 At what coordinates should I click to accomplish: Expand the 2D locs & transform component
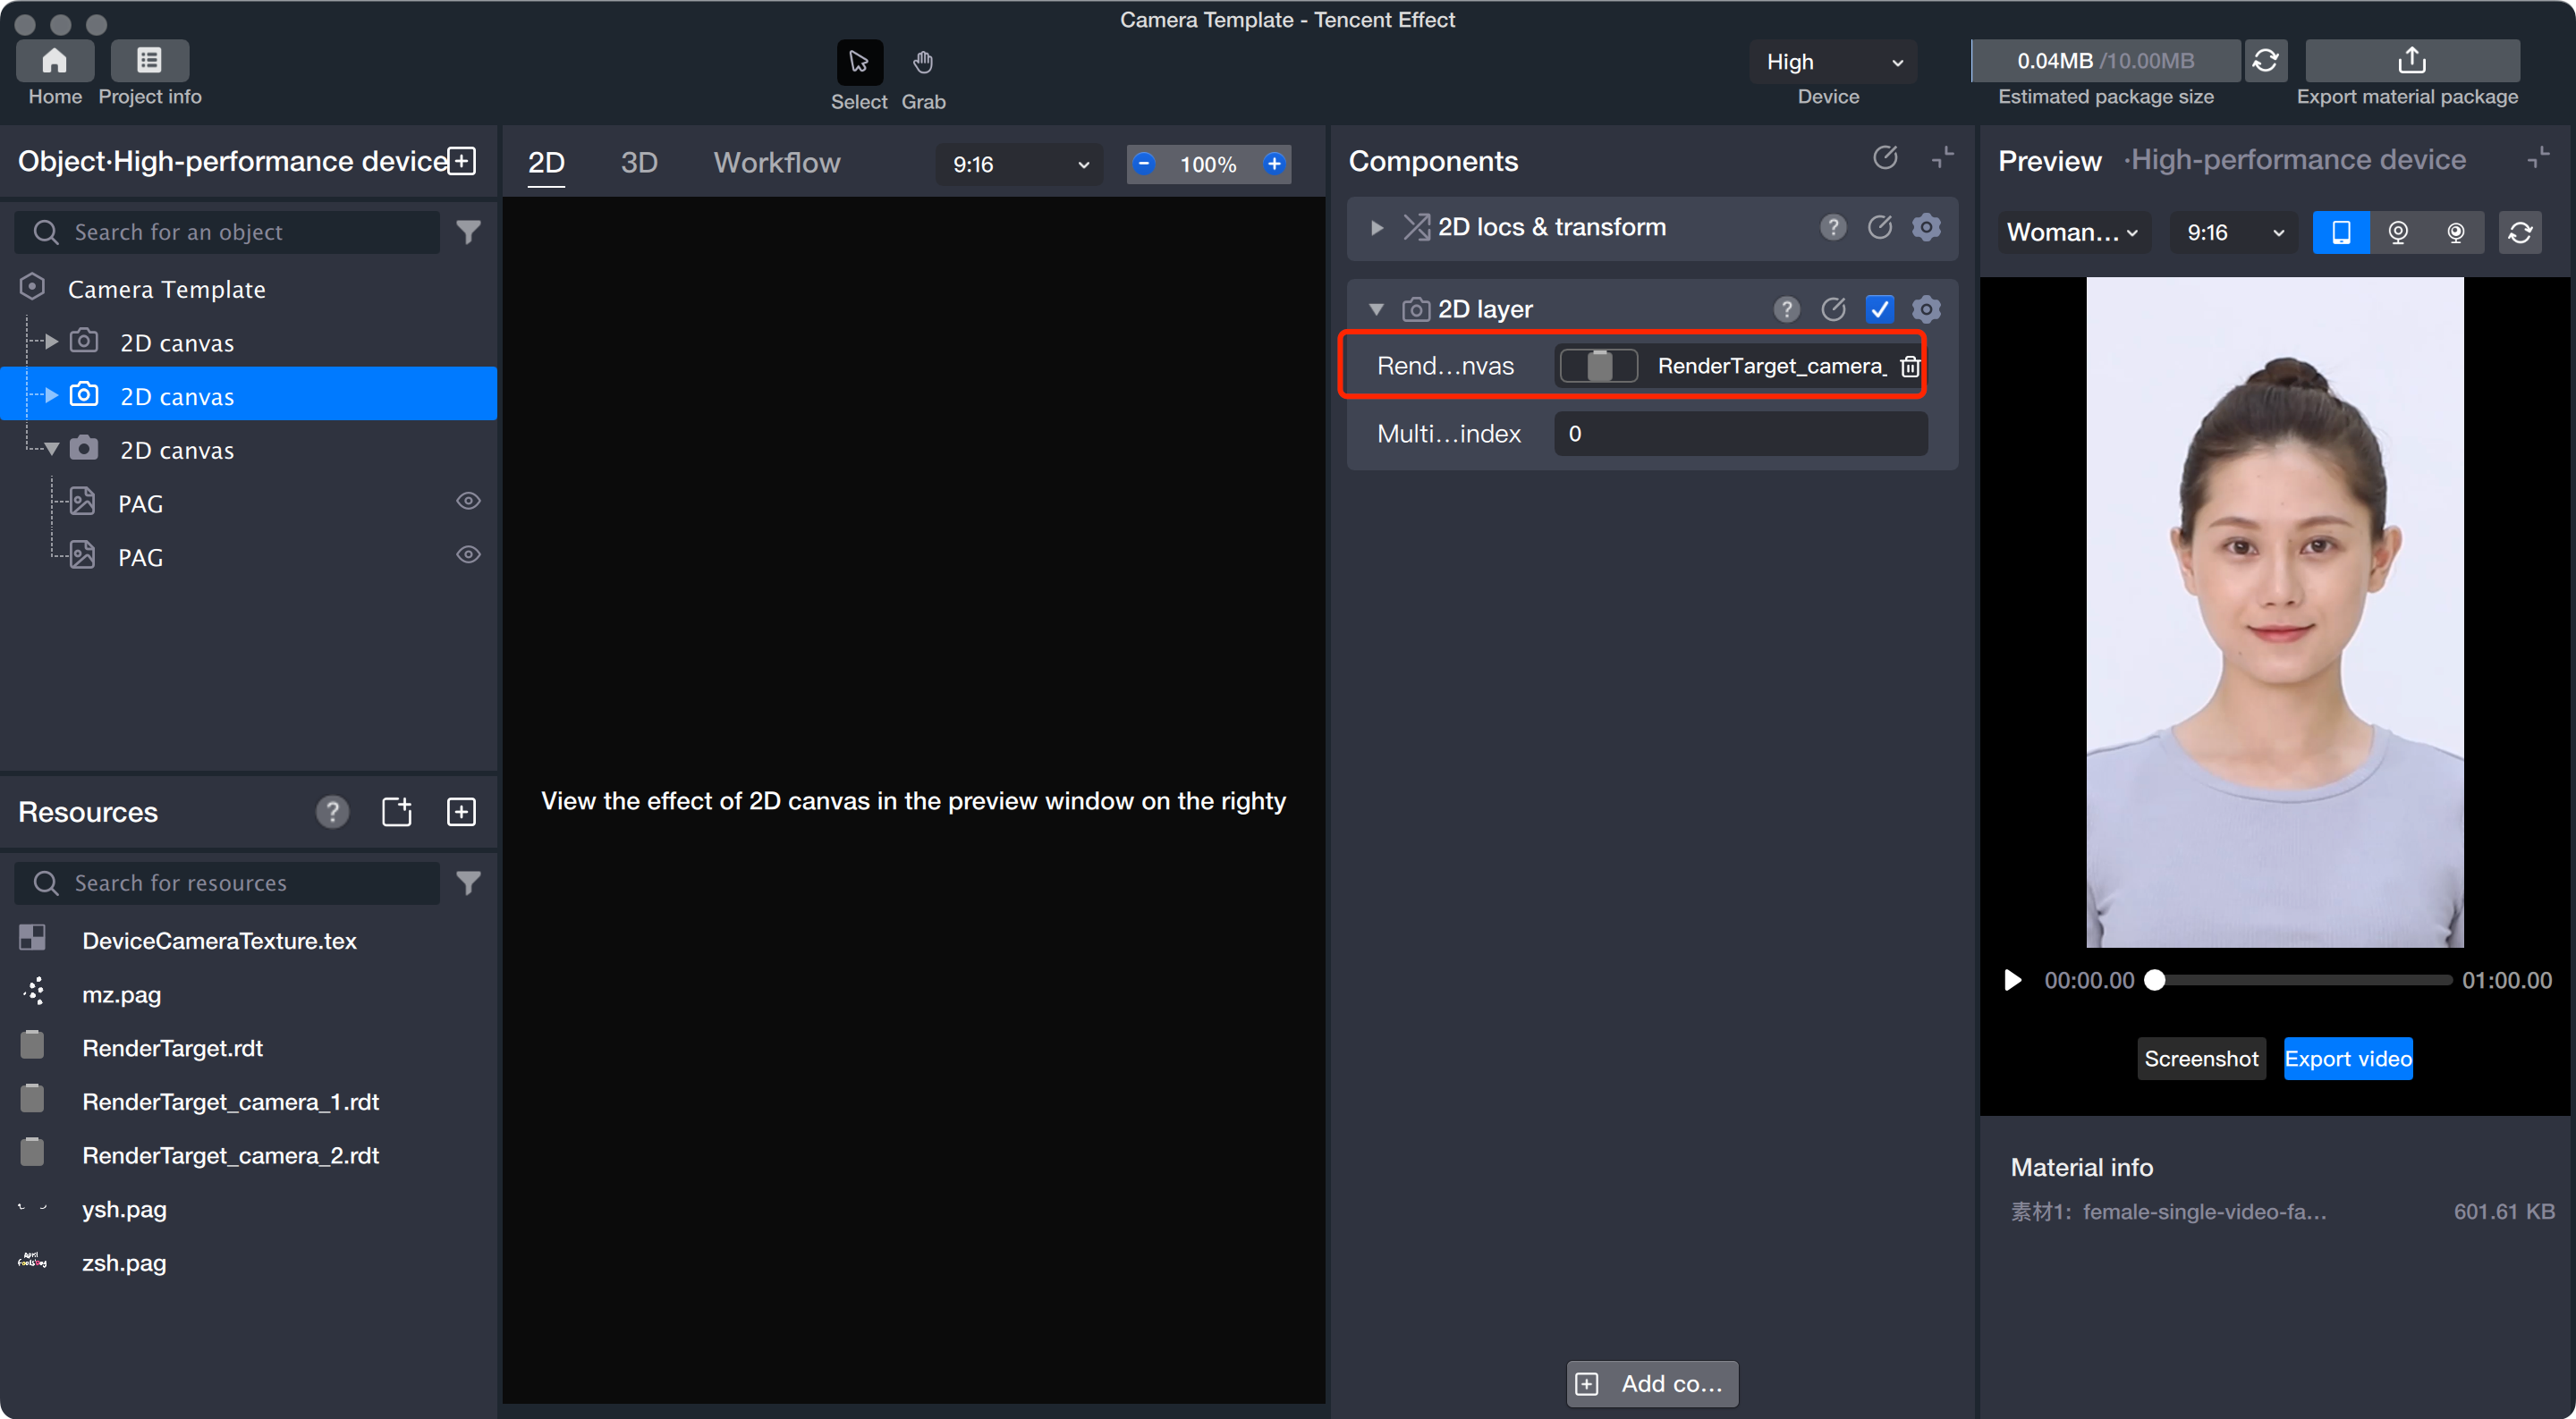[x=1376, y=228]
